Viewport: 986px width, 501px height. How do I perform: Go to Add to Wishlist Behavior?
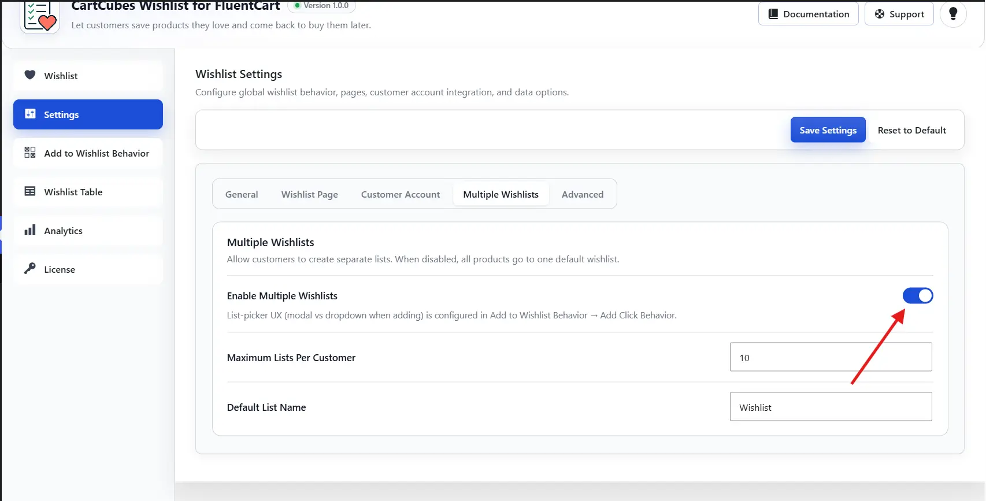click(x=88, y=153)
